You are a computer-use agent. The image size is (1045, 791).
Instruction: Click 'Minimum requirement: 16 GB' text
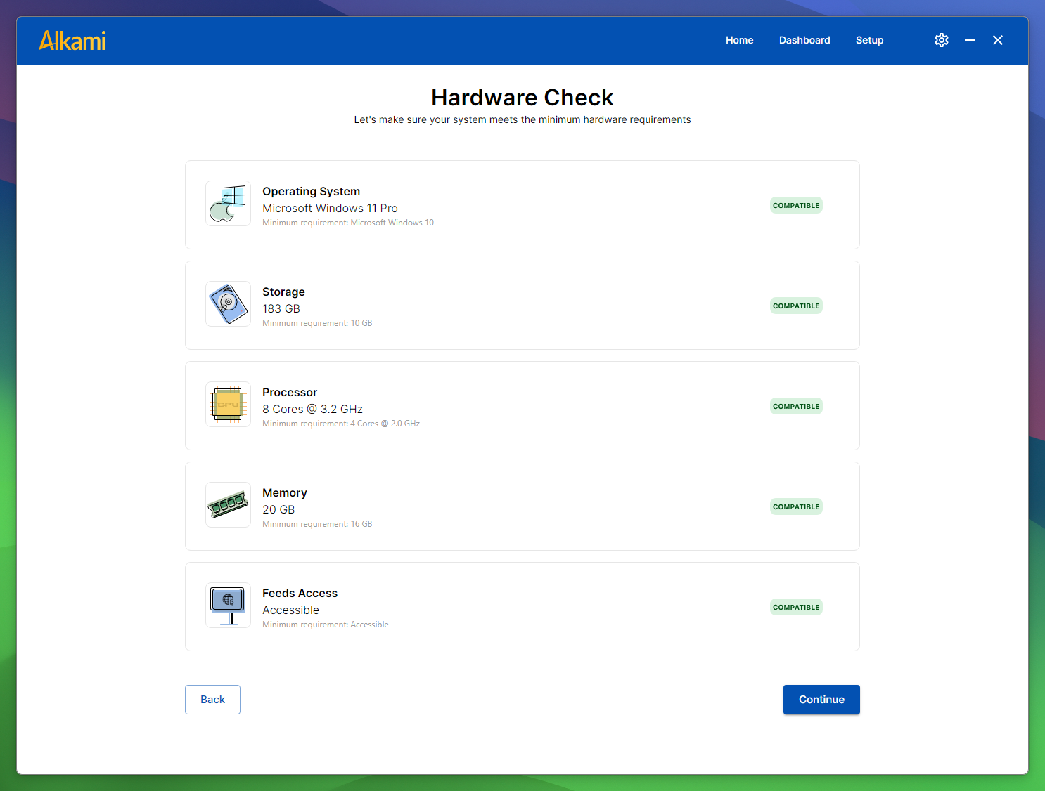click(317, 524)
